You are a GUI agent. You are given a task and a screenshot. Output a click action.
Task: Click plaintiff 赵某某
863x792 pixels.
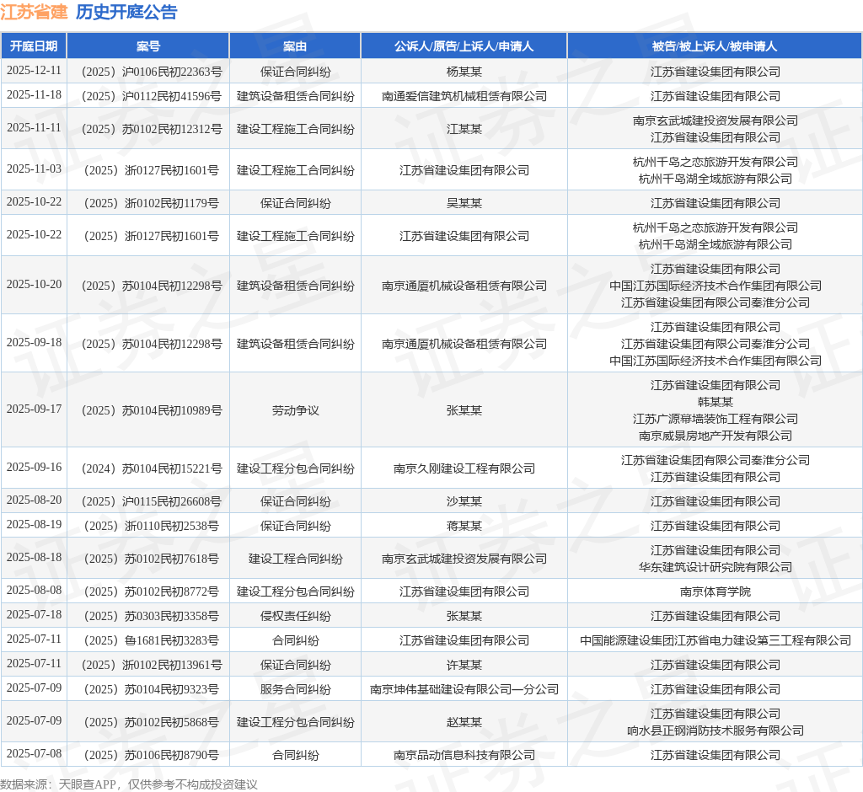pos(464,723)
